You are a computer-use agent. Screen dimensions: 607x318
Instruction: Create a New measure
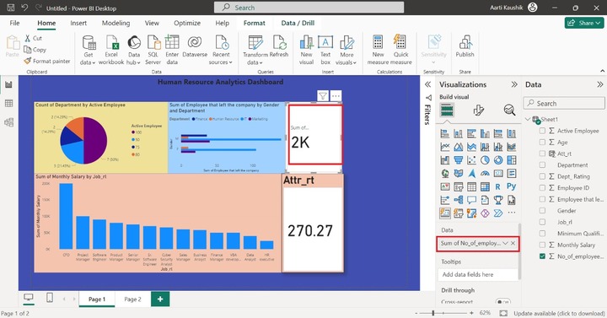click(379, 51)
